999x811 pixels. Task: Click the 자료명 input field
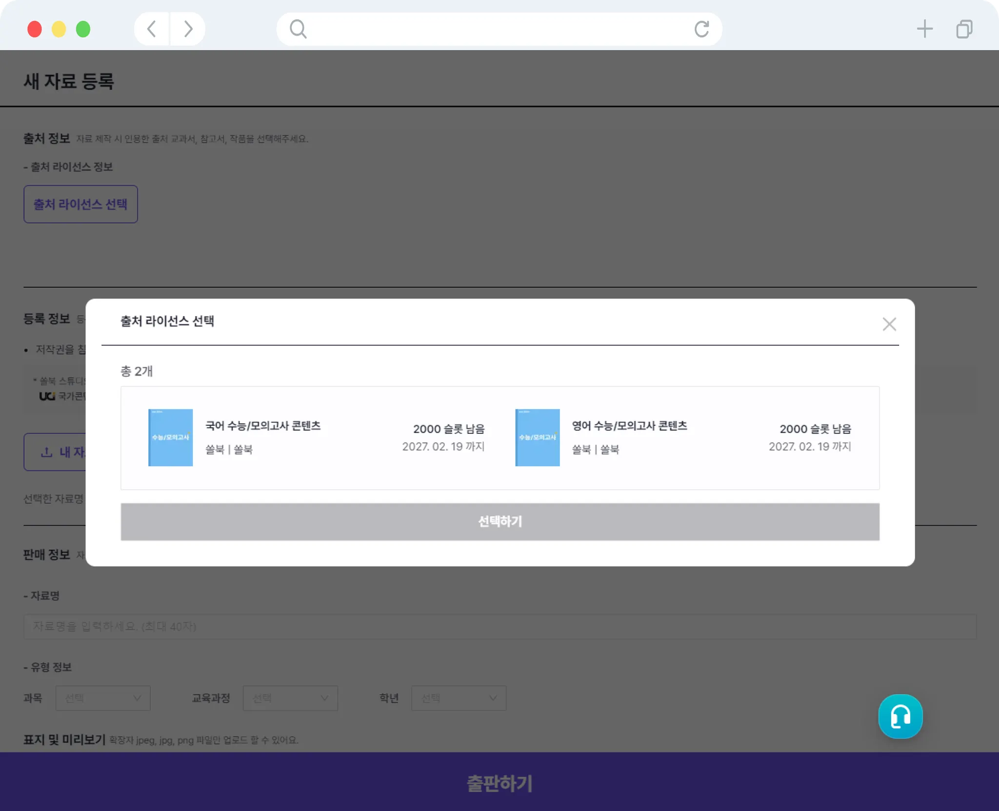click(x=499, y=626)
